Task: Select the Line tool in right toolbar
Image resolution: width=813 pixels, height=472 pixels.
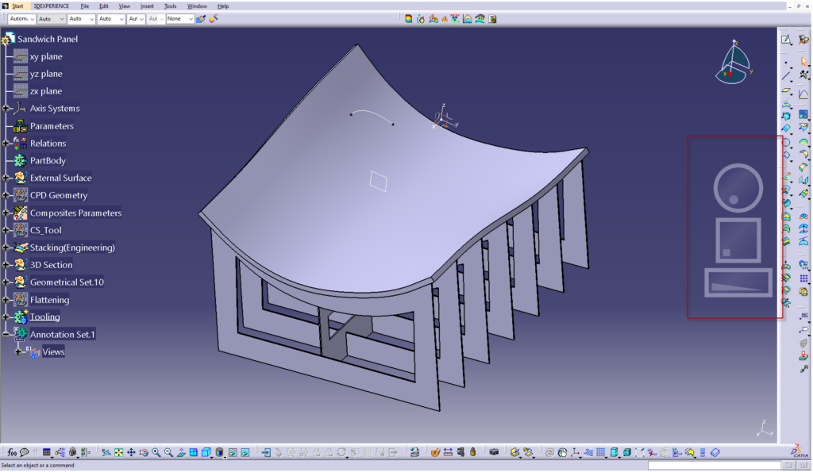Action: [786, 76]
